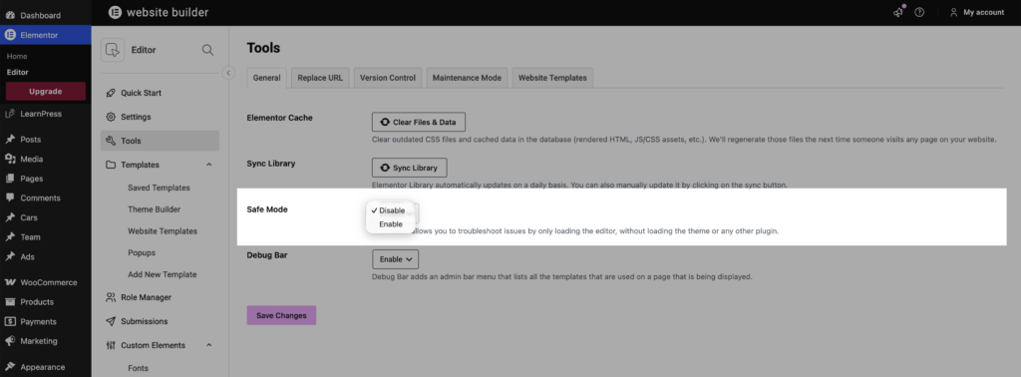Select Elementor in WordPress menu
This screenshot has width=1021, height=377.
coord(46,35)
